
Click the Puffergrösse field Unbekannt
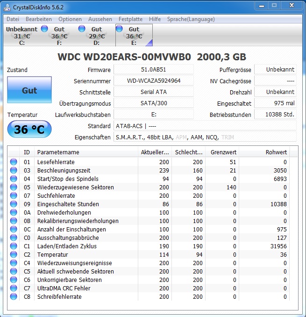tap(275, 70)
